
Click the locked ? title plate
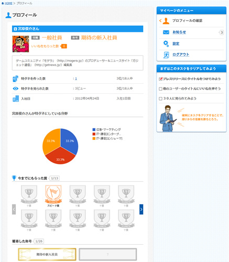(x=107, y=254)
